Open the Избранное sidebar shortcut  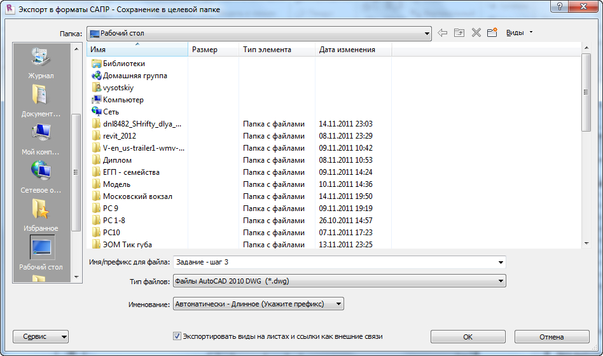[41, 215]
